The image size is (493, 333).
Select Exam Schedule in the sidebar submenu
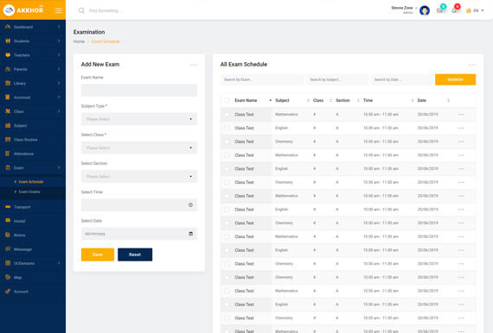coord(31,182)
